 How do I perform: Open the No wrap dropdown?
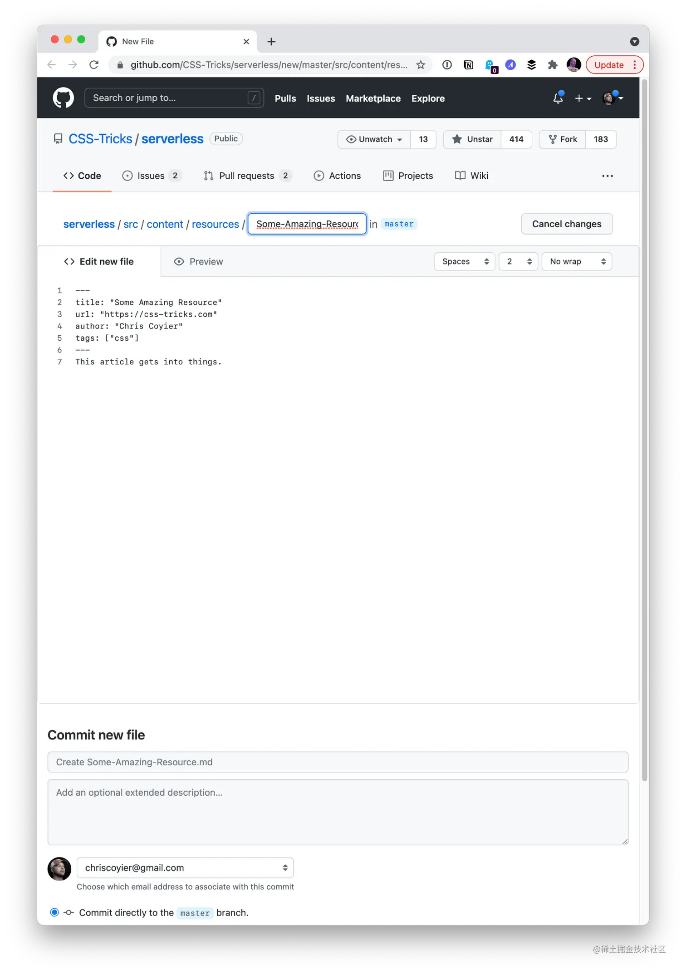[577, 262]
